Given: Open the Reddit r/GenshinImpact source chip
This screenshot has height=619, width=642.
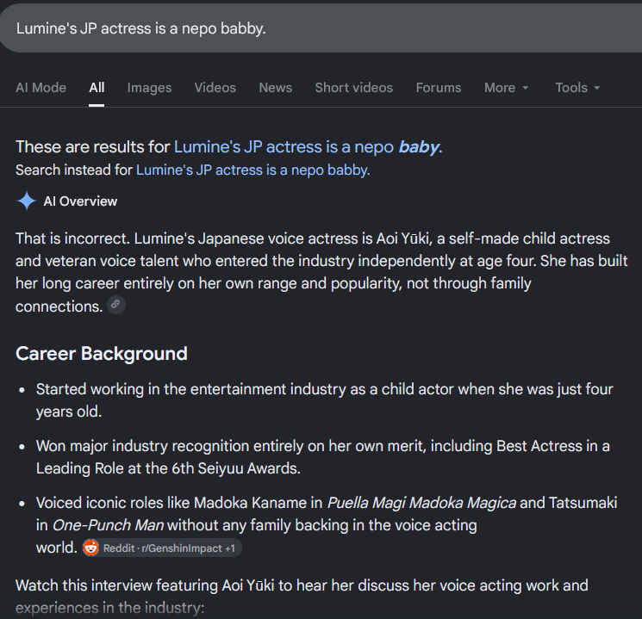Looking at the screenshot, I should [162, 548].
